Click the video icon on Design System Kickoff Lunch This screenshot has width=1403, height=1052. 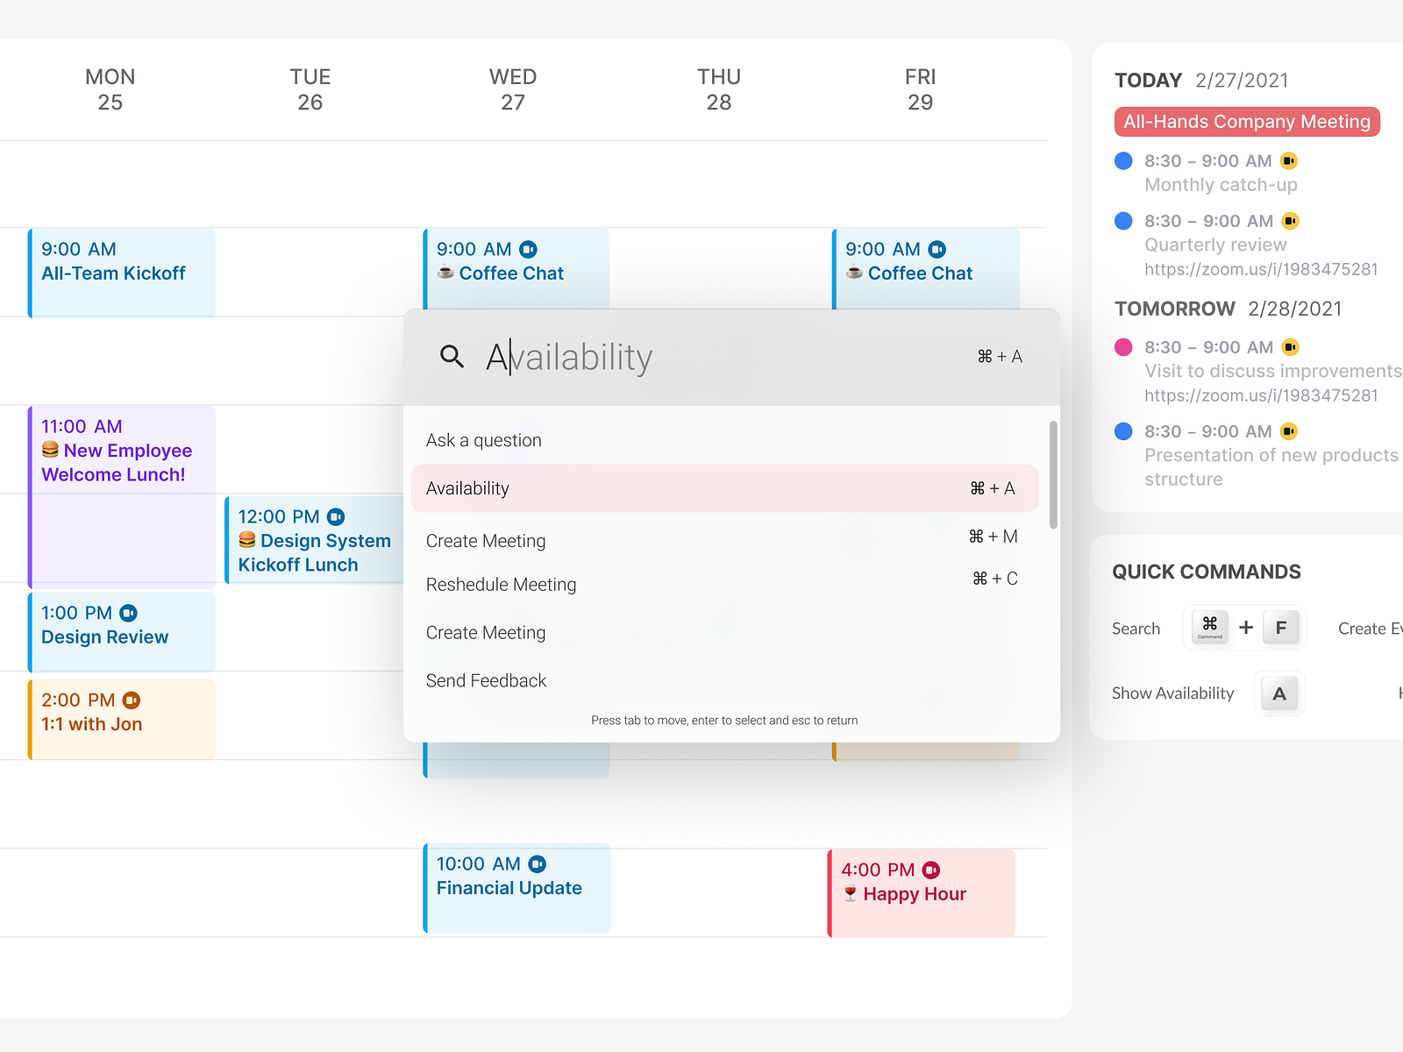(336, 516)
